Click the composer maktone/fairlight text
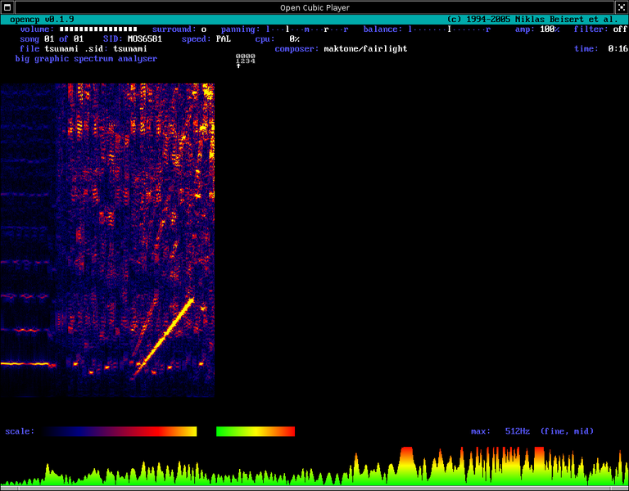Screen dimensions: 629x491 tap(365, 49)
